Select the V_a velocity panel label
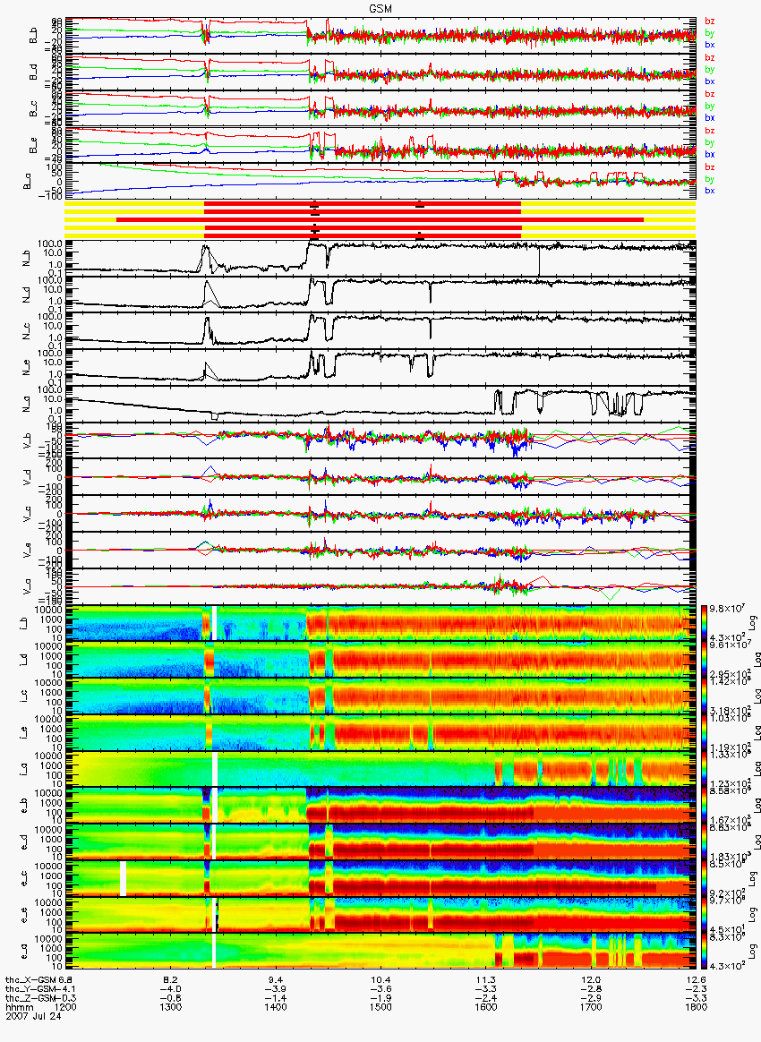Image resolution: width=761 pixels, height=1042 pixels. [x=28, y=586]
